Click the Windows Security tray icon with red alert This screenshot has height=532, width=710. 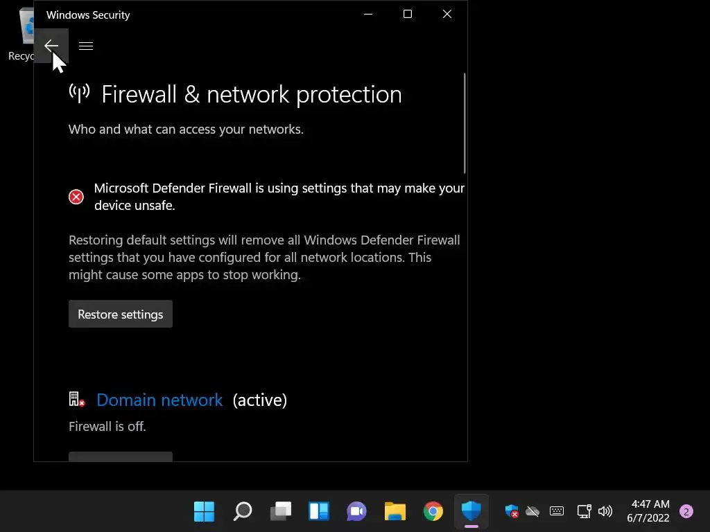[512, 512]
